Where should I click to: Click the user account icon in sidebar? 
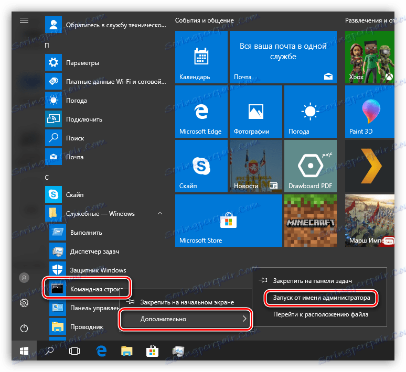(24, 278)
